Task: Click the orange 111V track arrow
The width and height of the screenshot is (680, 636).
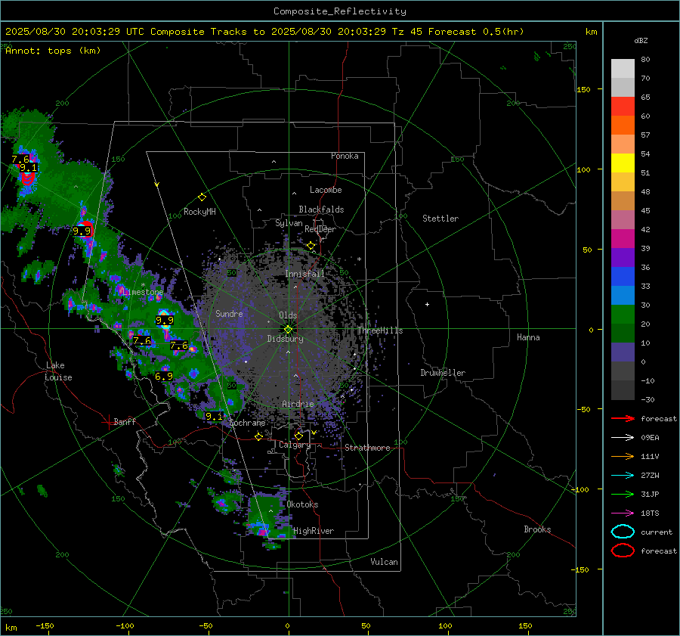Action: (623, 456)
